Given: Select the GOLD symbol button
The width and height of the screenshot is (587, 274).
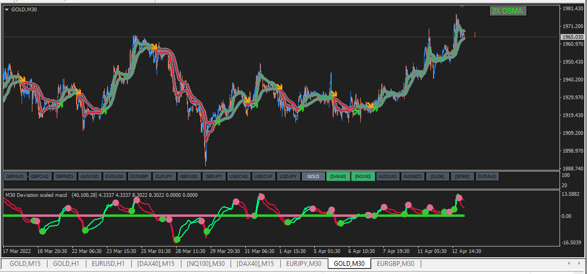Looking at the screenshot, I should [313, 176].
